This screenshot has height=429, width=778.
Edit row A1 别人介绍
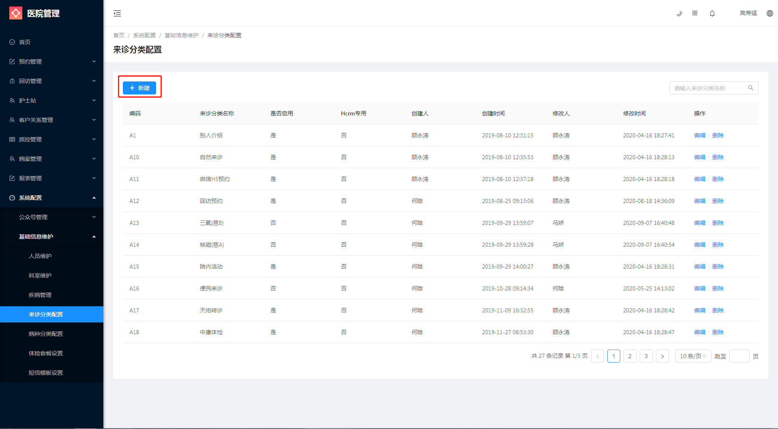tap(700, 135)
